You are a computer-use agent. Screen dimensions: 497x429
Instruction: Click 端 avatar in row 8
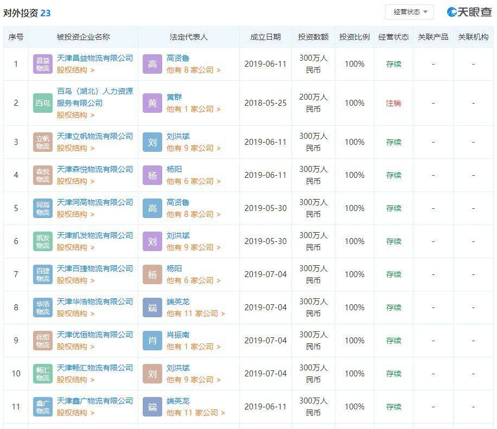152,308
